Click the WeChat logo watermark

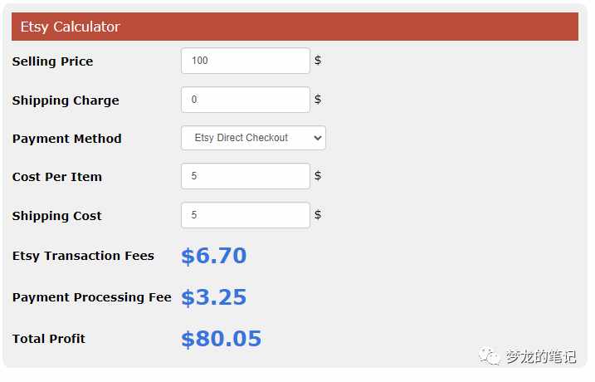pyautogui.click(x=490, y=356)
